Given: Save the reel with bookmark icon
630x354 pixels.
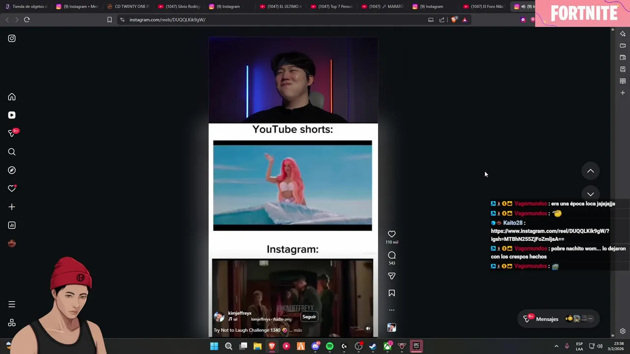Looking at the screenshot, I should [x=392, y=293].
